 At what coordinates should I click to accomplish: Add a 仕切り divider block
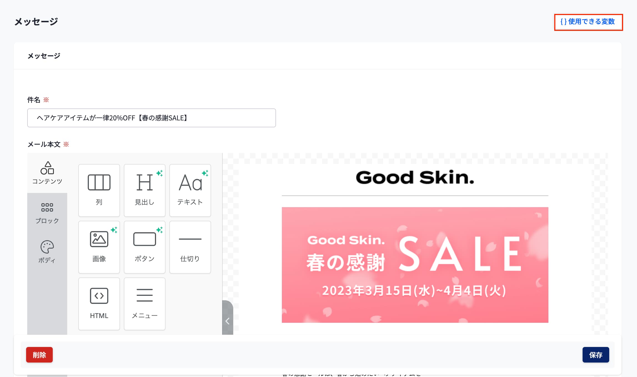point(190,247)
